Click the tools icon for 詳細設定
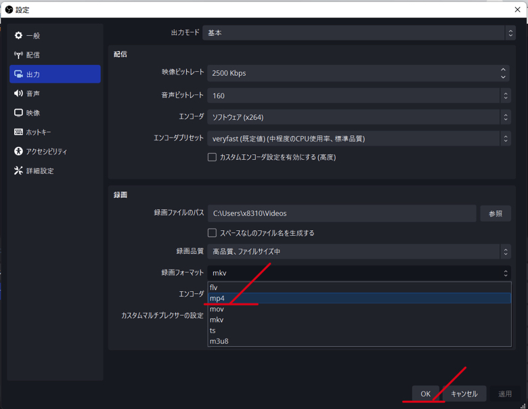Viewport: 528px width, 409px height. point(18,171)
